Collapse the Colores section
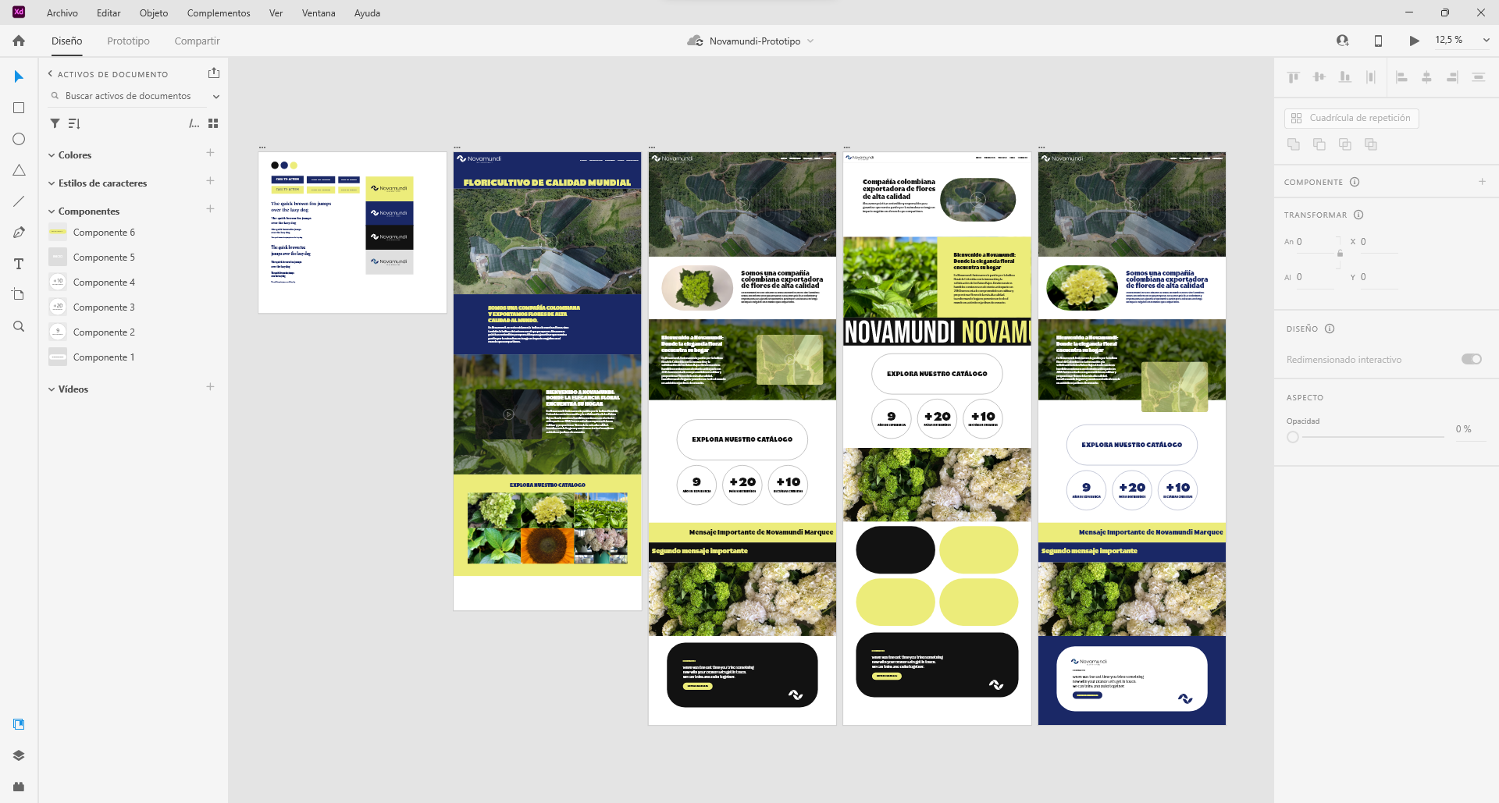1499x803 pixels. pyautogui.click(x=52, y=155)
